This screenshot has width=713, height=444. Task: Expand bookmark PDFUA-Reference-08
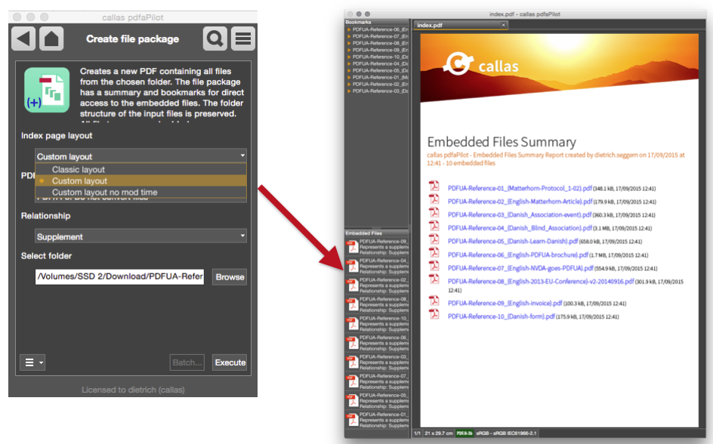pyautogui.click(x=349, y=43)
